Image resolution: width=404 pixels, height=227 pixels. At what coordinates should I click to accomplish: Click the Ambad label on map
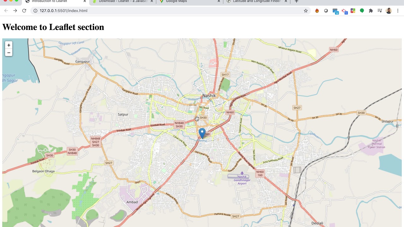click(x=132, y=202)
